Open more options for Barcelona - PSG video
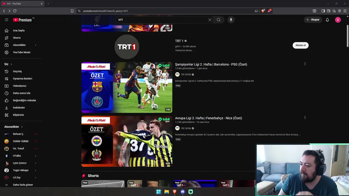 click(x=305, y=64)
